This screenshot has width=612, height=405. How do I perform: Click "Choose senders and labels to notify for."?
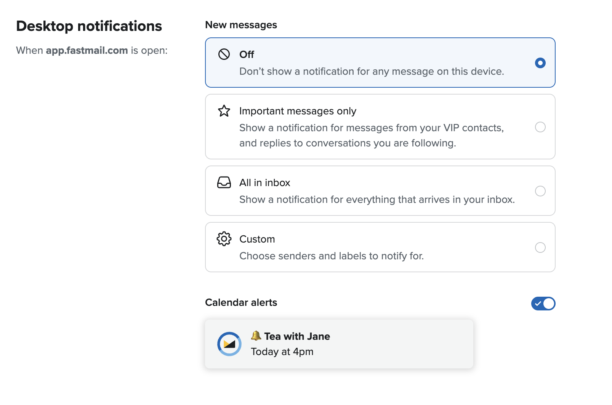(332, 256)
